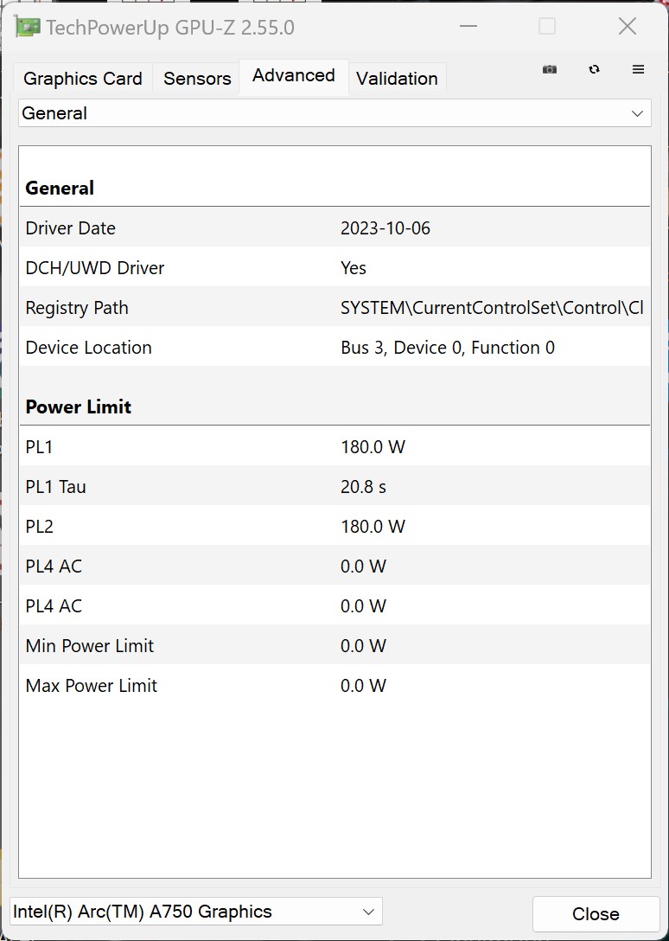The width and height of the screenshot is (669, 941).
Task: Select the Driver Date row
Action: pyautogui.click(x=334, y=228)
